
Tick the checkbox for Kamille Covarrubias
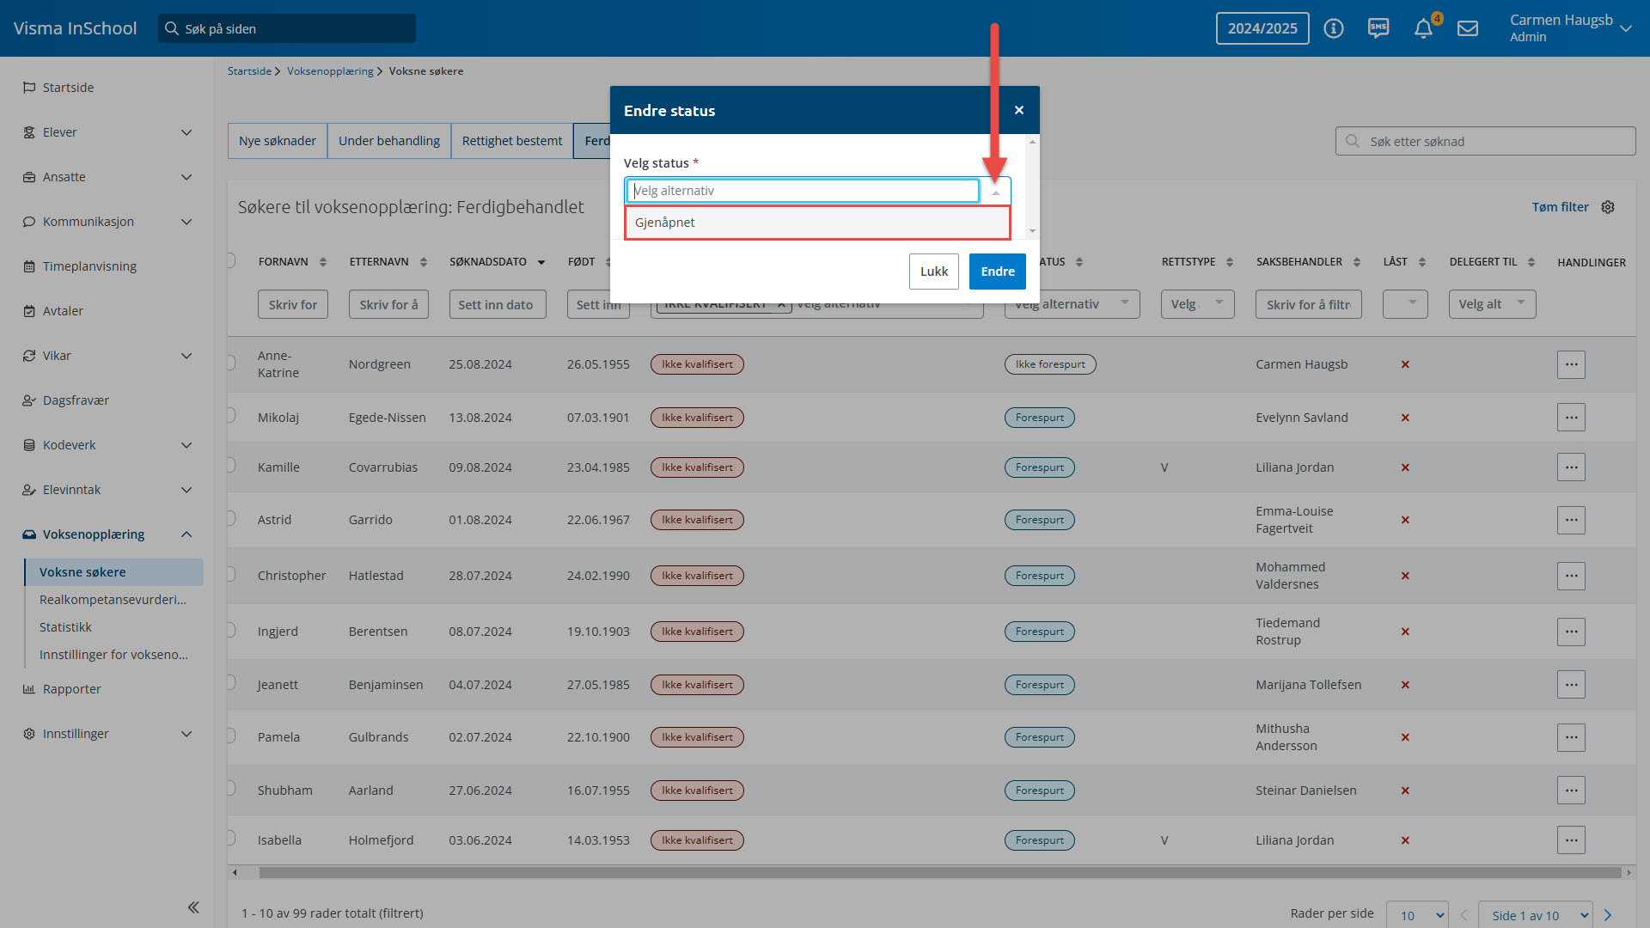[x=230, y=466]
